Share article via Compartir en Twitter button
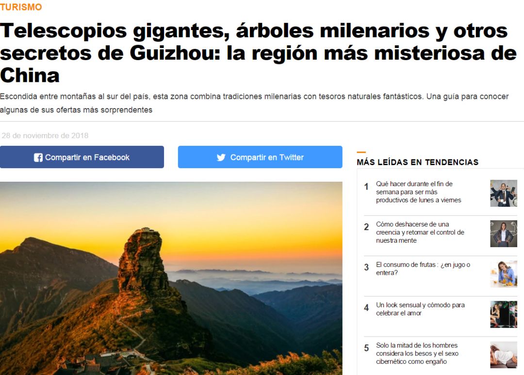Screen dimensions: 524x375 260,157
